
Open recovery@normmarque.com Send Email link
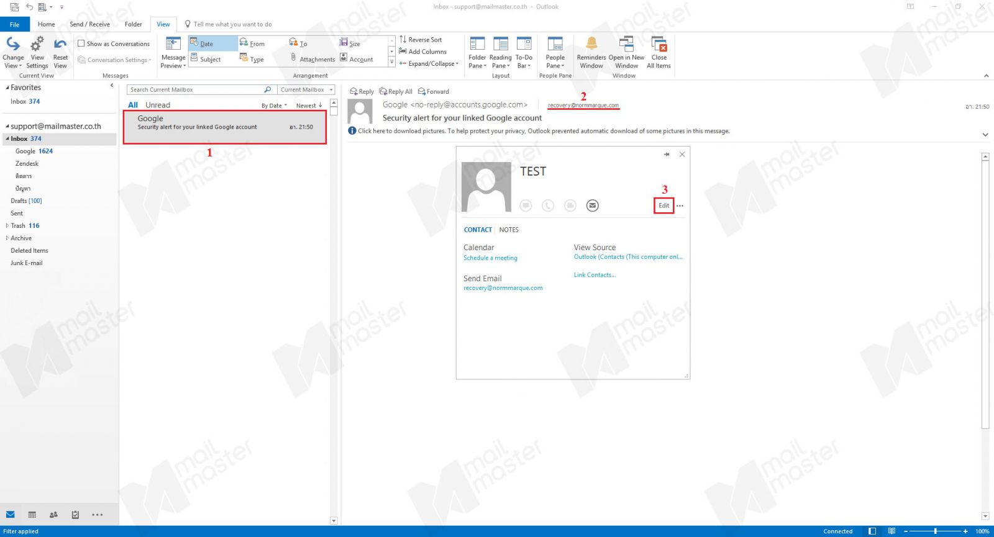click(x=503, y=288)
